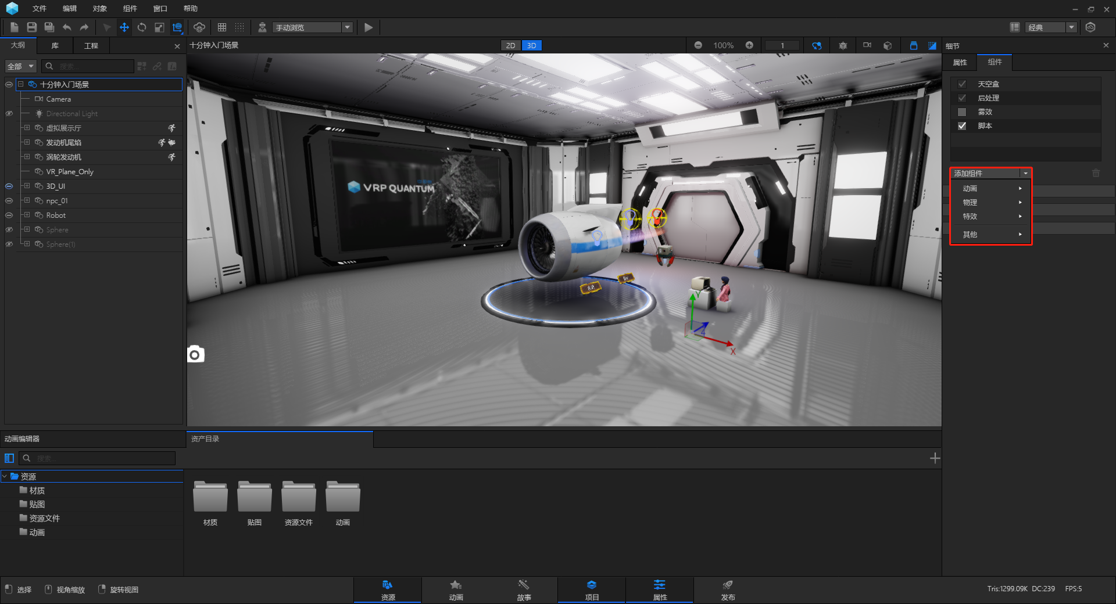Image resolution: width=1116 pixels, height=604 pixels.
Task: Click the play button to run scene
Action: point(368,27)
